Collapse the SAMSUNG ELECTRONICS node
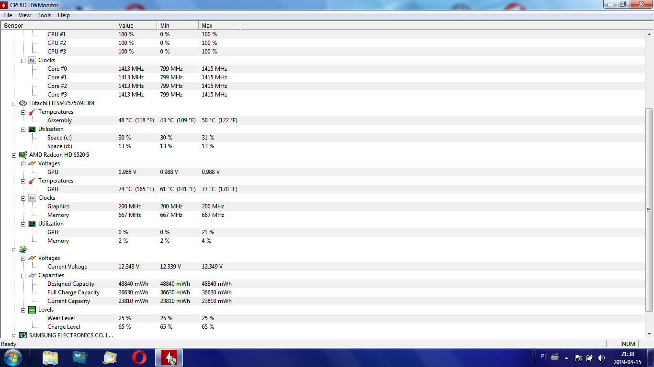 pos(14,335)
